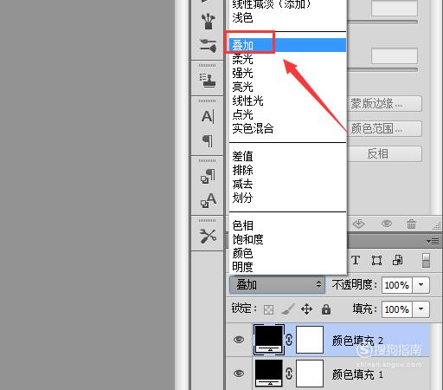Click lock image pixels brush icon
Screen dimensions: 443x390
288,309
